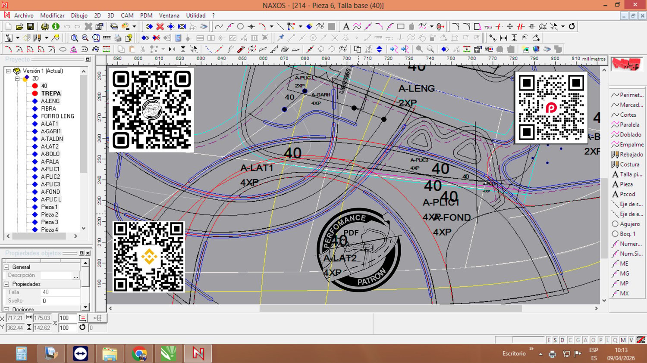Select the Circle drawing tool

coord(241,27)
